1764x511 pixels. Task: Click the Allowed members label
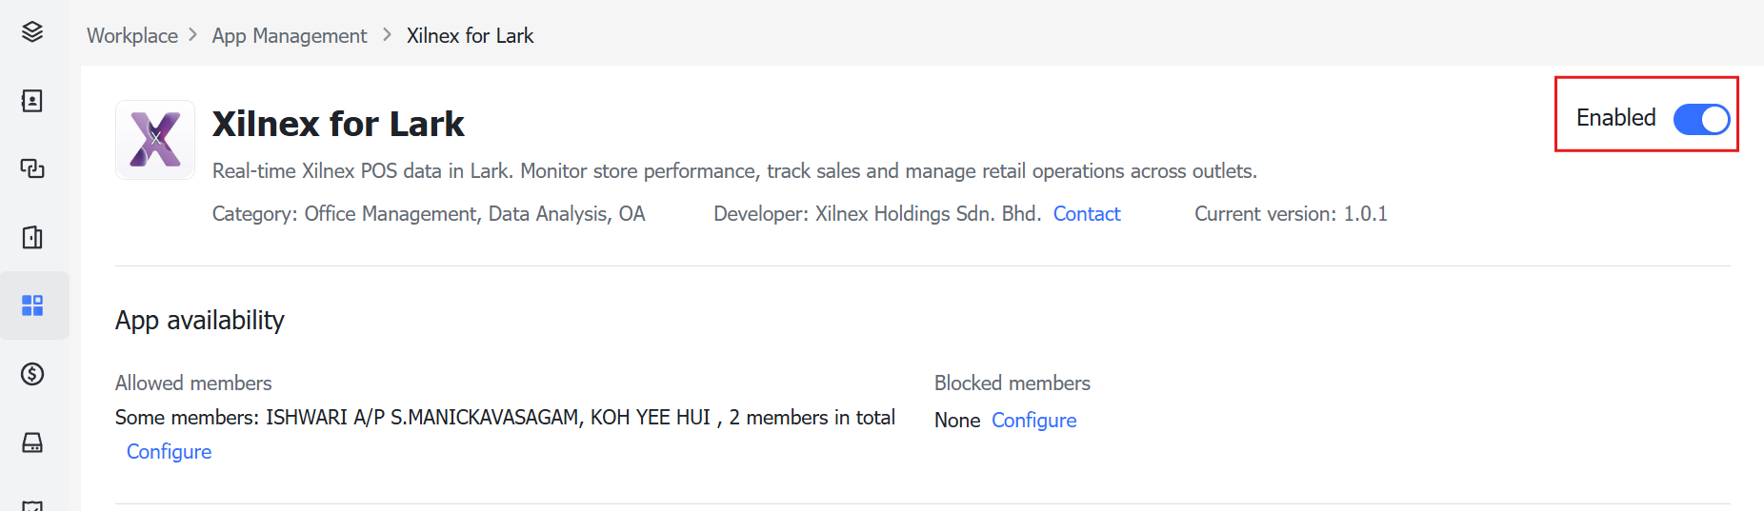[x=193, y=383]
